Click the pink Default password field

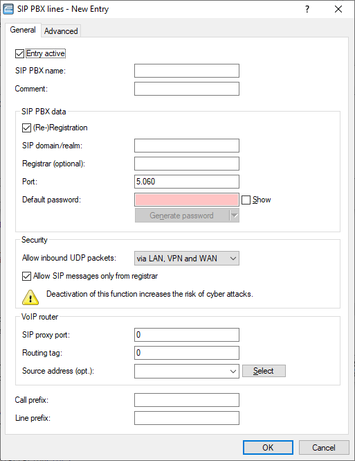click(187, 200)
